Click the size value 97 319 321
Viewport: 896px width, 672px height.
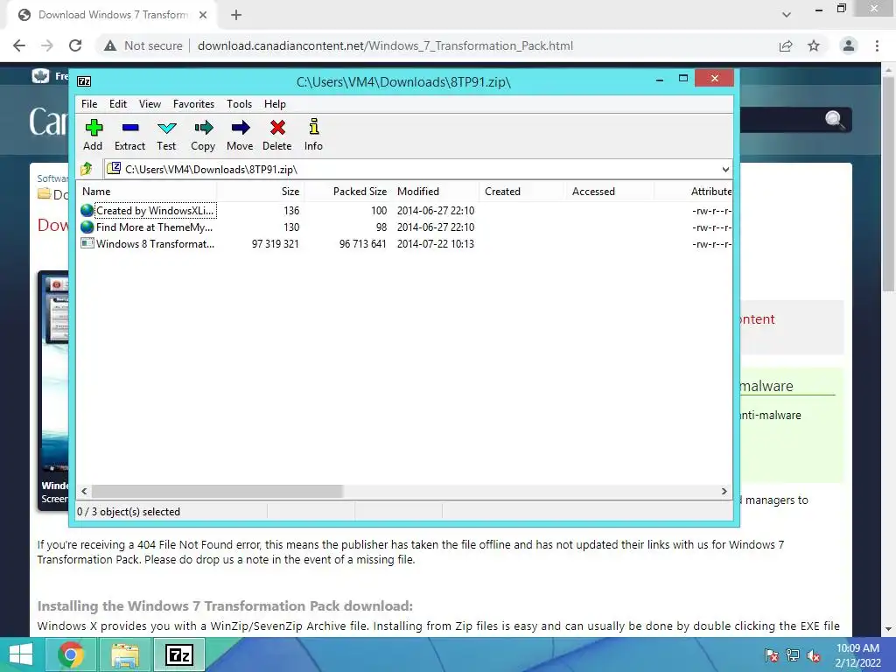pyautogui.click(x=275, y=243)
